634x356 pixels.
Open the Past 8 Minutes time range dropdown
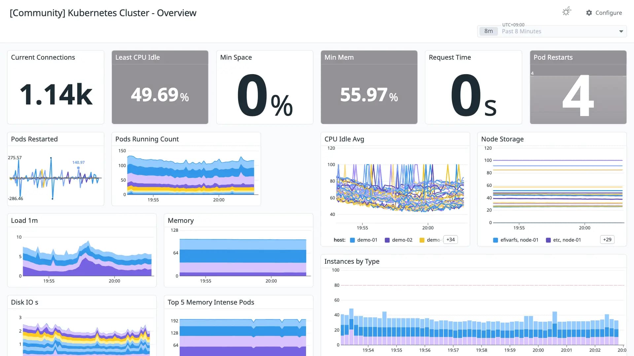pos(552,31)
